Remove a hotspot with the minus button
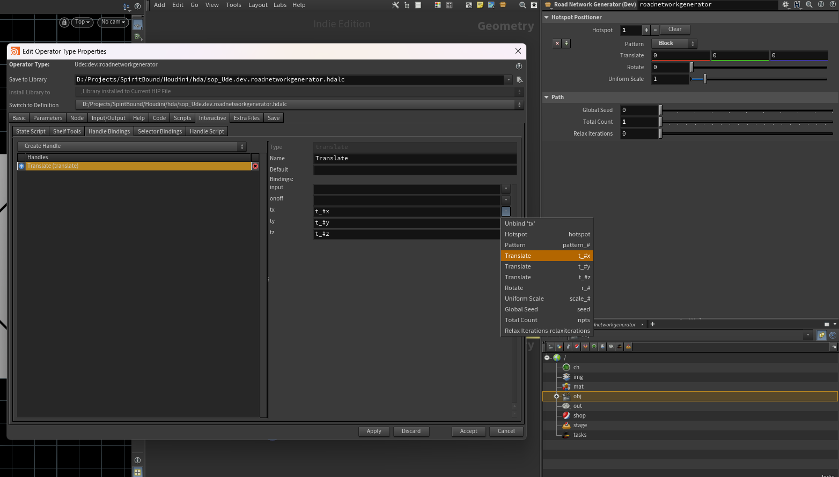Screen dimensions: 839x477 pyautogui.click(x=655, y=30)
